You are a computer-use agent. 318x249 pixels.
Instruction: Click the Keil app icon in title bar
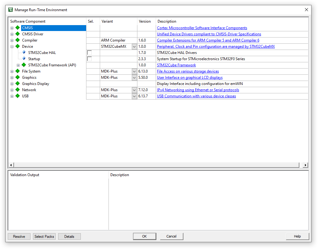coord(11,10)
